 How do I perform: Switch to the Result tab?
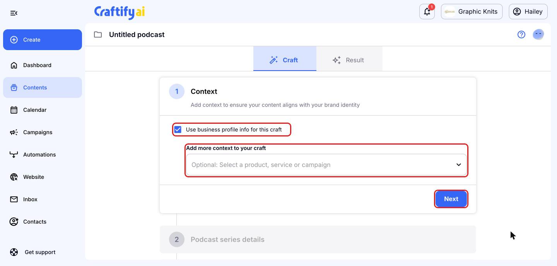[x=349, y=59]
